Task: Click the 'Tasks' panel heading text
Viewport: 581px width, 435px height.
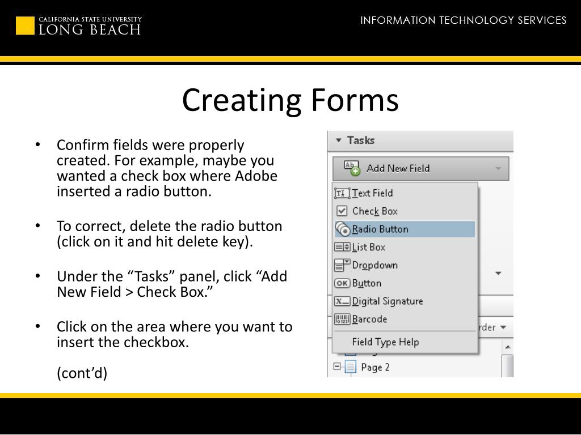Action: (x=360, y=140)
